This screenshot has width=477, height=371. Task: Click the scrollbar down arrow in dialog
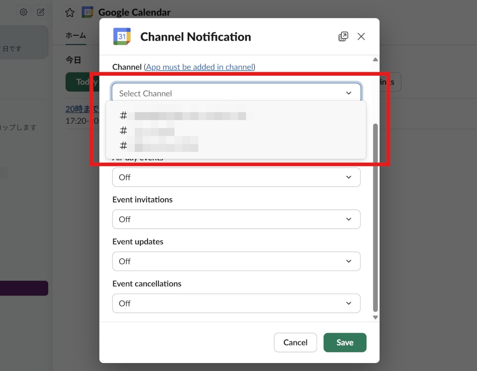coord(375,317)
